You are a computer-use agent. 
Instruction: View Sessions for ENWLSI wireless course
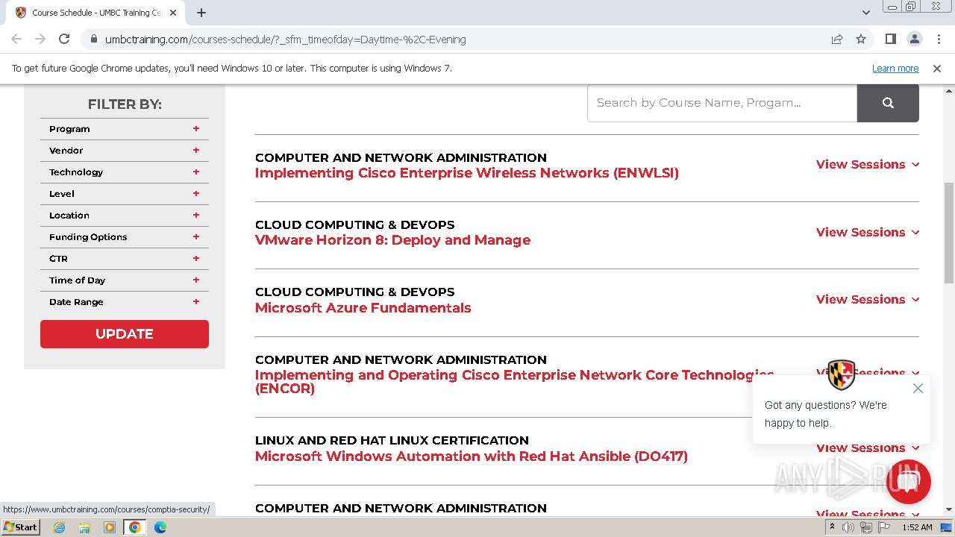point(868,165)
